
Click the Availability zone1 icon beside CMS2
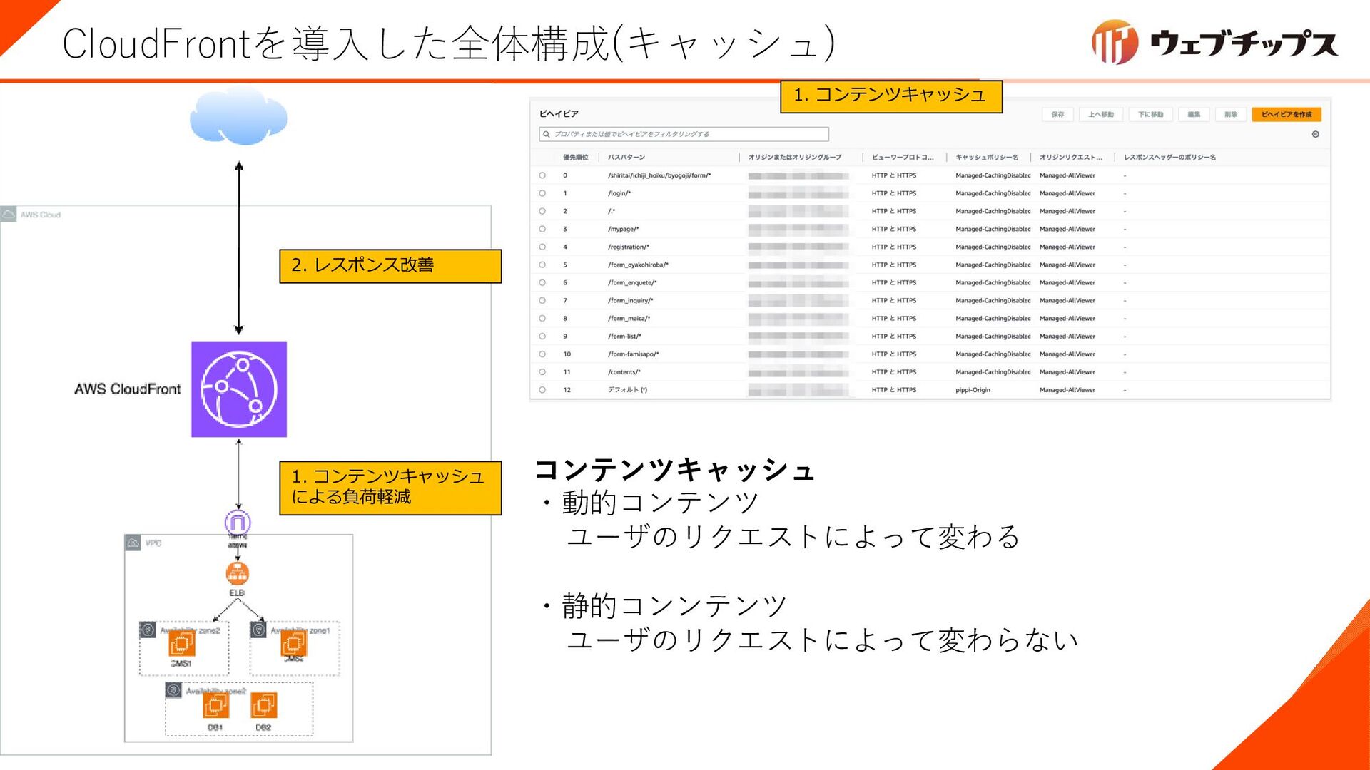[258, 630]
